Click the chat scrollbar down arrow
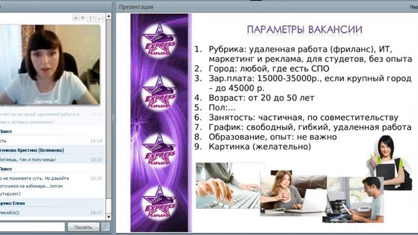418x235 pixels. pos(108,217)
